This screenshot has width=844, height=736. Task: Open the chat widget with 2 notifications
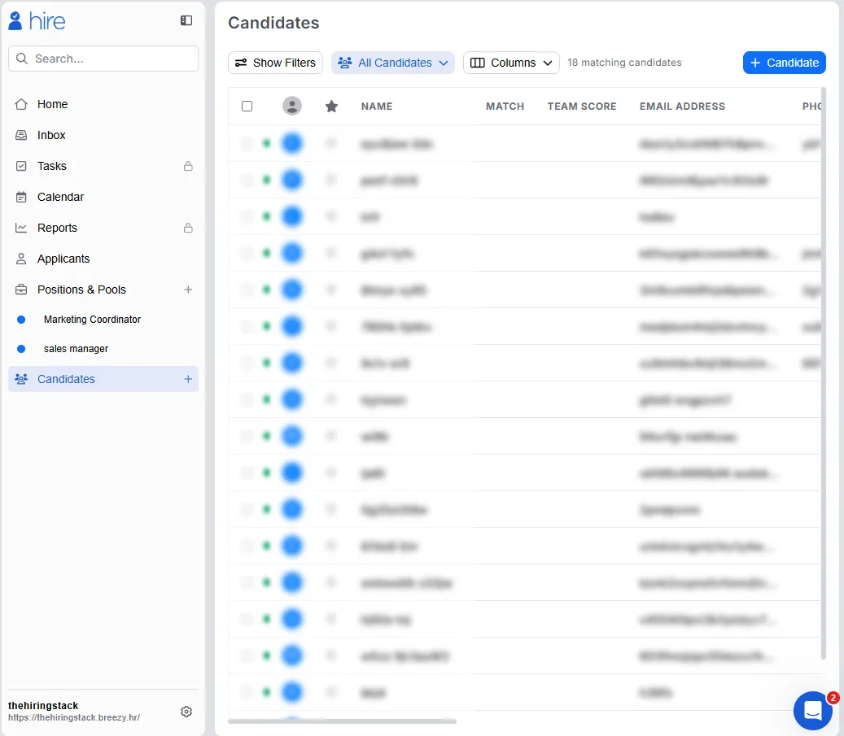pos(813,711)
